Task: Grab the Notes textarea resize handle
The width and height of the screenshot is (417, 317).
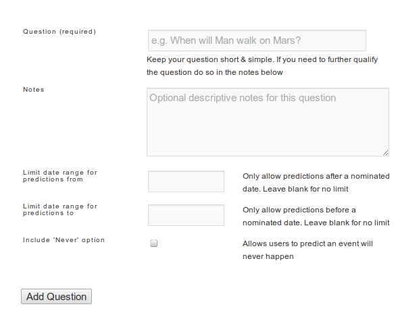Action: coord(386,152)
